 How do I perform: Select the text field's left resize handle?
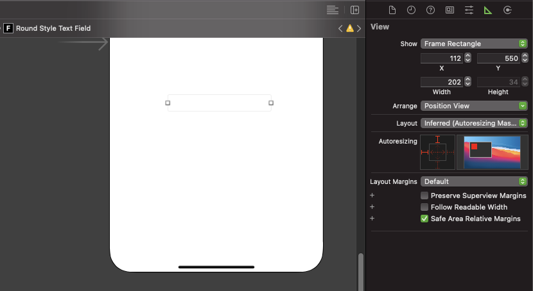point(168,103)
